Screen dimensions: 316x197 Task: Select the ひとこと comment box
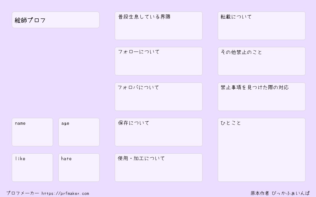click(x=261, y=150)
